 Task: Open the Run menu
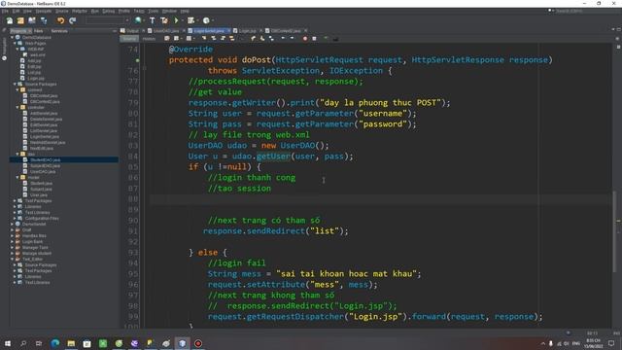tap(95, 11)
